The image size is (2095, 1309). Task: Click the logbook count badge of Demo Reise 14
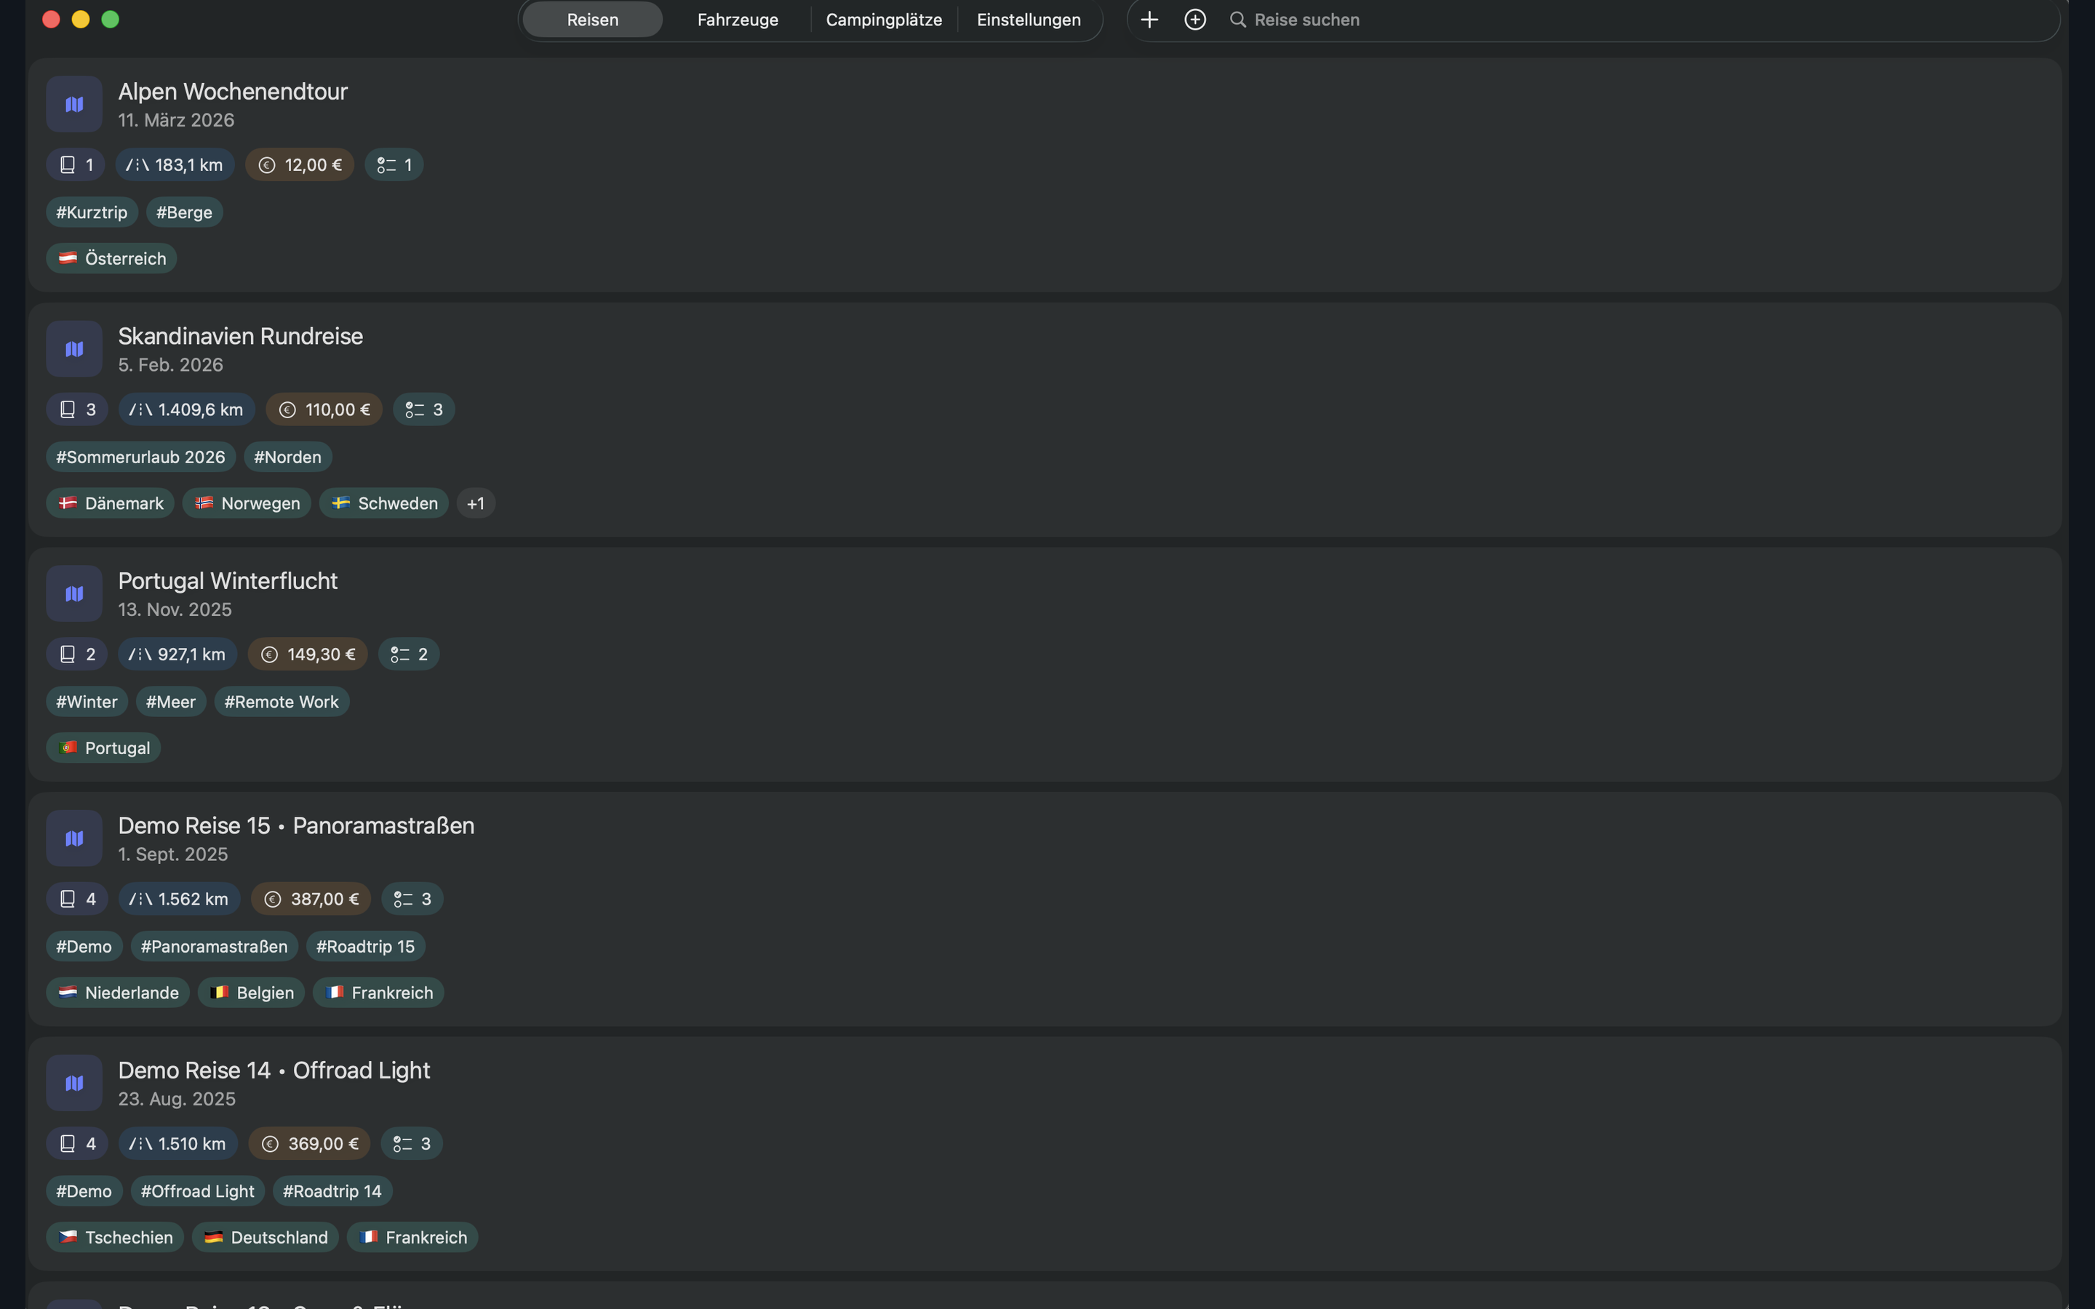77,1144
